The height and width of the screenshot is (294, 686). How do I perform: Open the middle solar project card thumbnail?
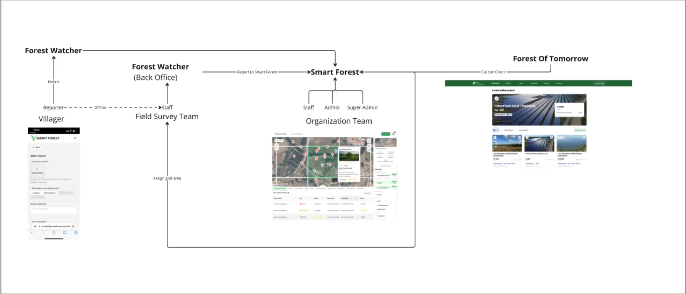[539, 143]
